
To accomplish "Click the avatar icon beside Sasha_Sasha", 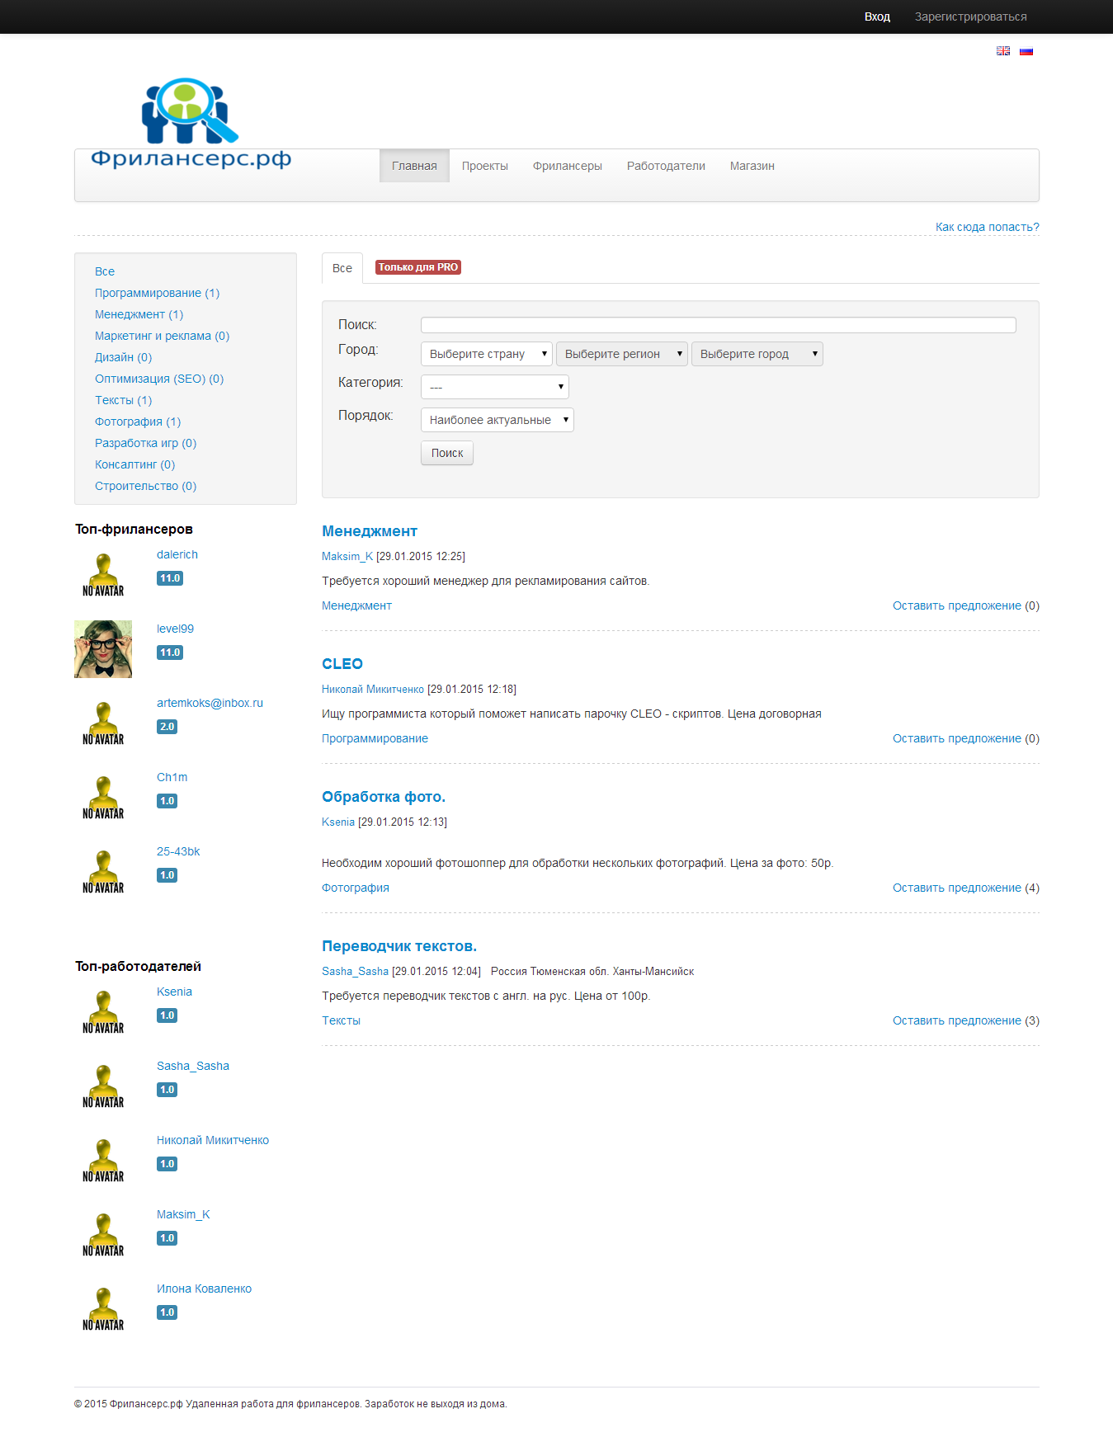I will [x=103, y=1086].
